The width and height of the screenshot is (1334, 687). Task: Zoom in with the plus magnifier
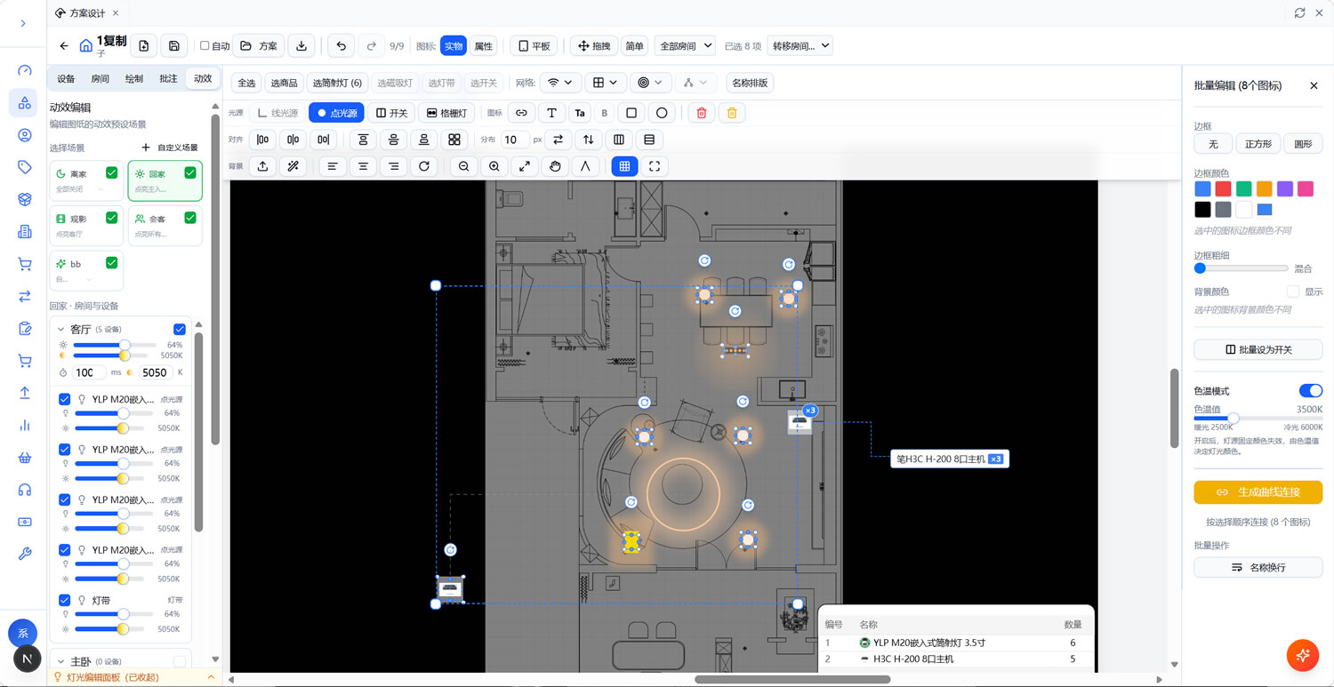click(x=494, y=166)
